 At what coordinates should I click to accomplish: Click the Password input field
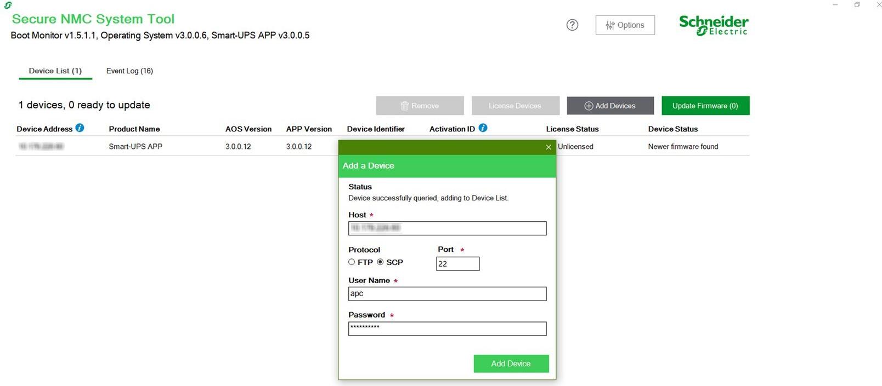tap(447, 329)
